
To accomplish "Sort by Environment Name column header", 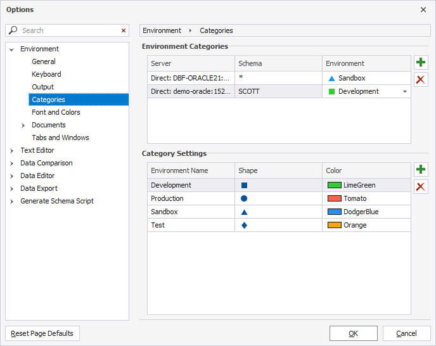I will (191, 170).
